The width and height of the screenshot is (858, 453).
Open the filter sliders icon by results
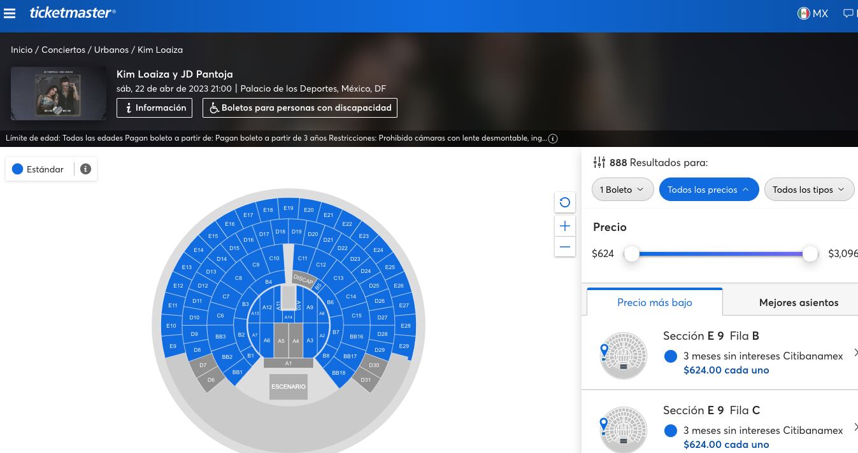pyautogui.click(x=599, y=163)
